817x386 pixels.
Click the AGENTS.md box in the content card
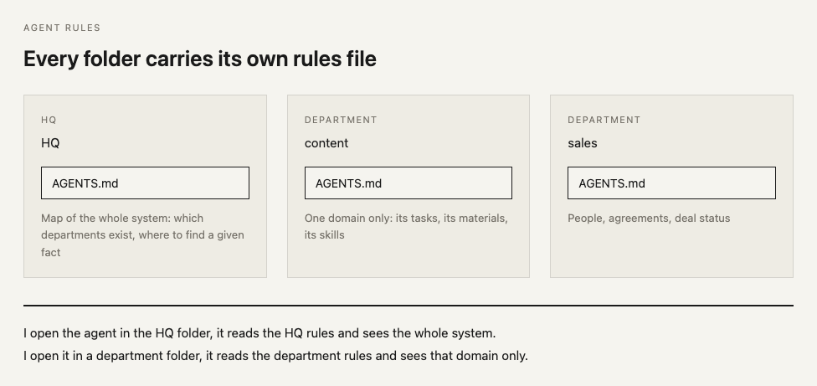[408, 183]
